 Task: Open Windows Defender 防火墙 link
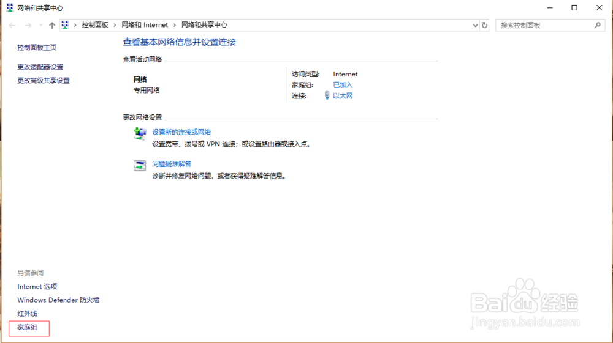tap(58, 300)
